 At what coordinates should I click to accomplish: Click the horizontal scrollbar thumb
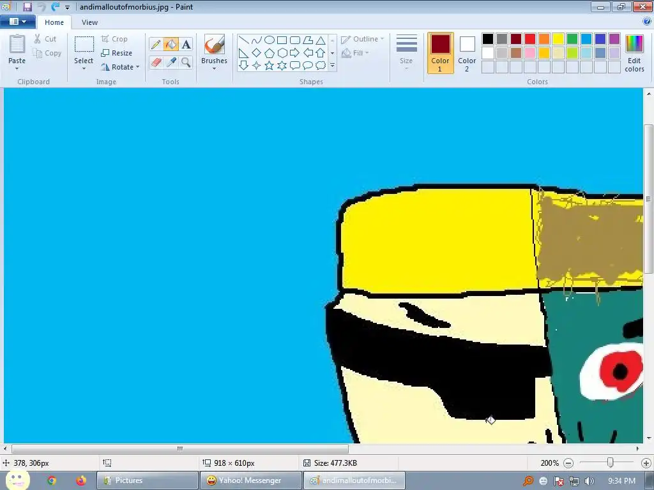click(x=179, y=449)
